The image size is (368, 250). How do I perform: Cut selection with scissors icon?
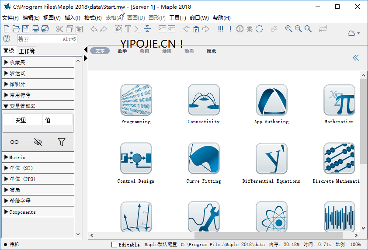[59, 29]
